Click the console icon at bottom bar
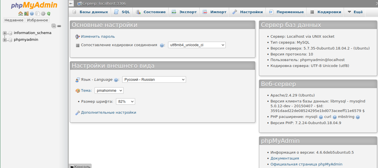Screen dimensions: 378x168 click(72, 166)
